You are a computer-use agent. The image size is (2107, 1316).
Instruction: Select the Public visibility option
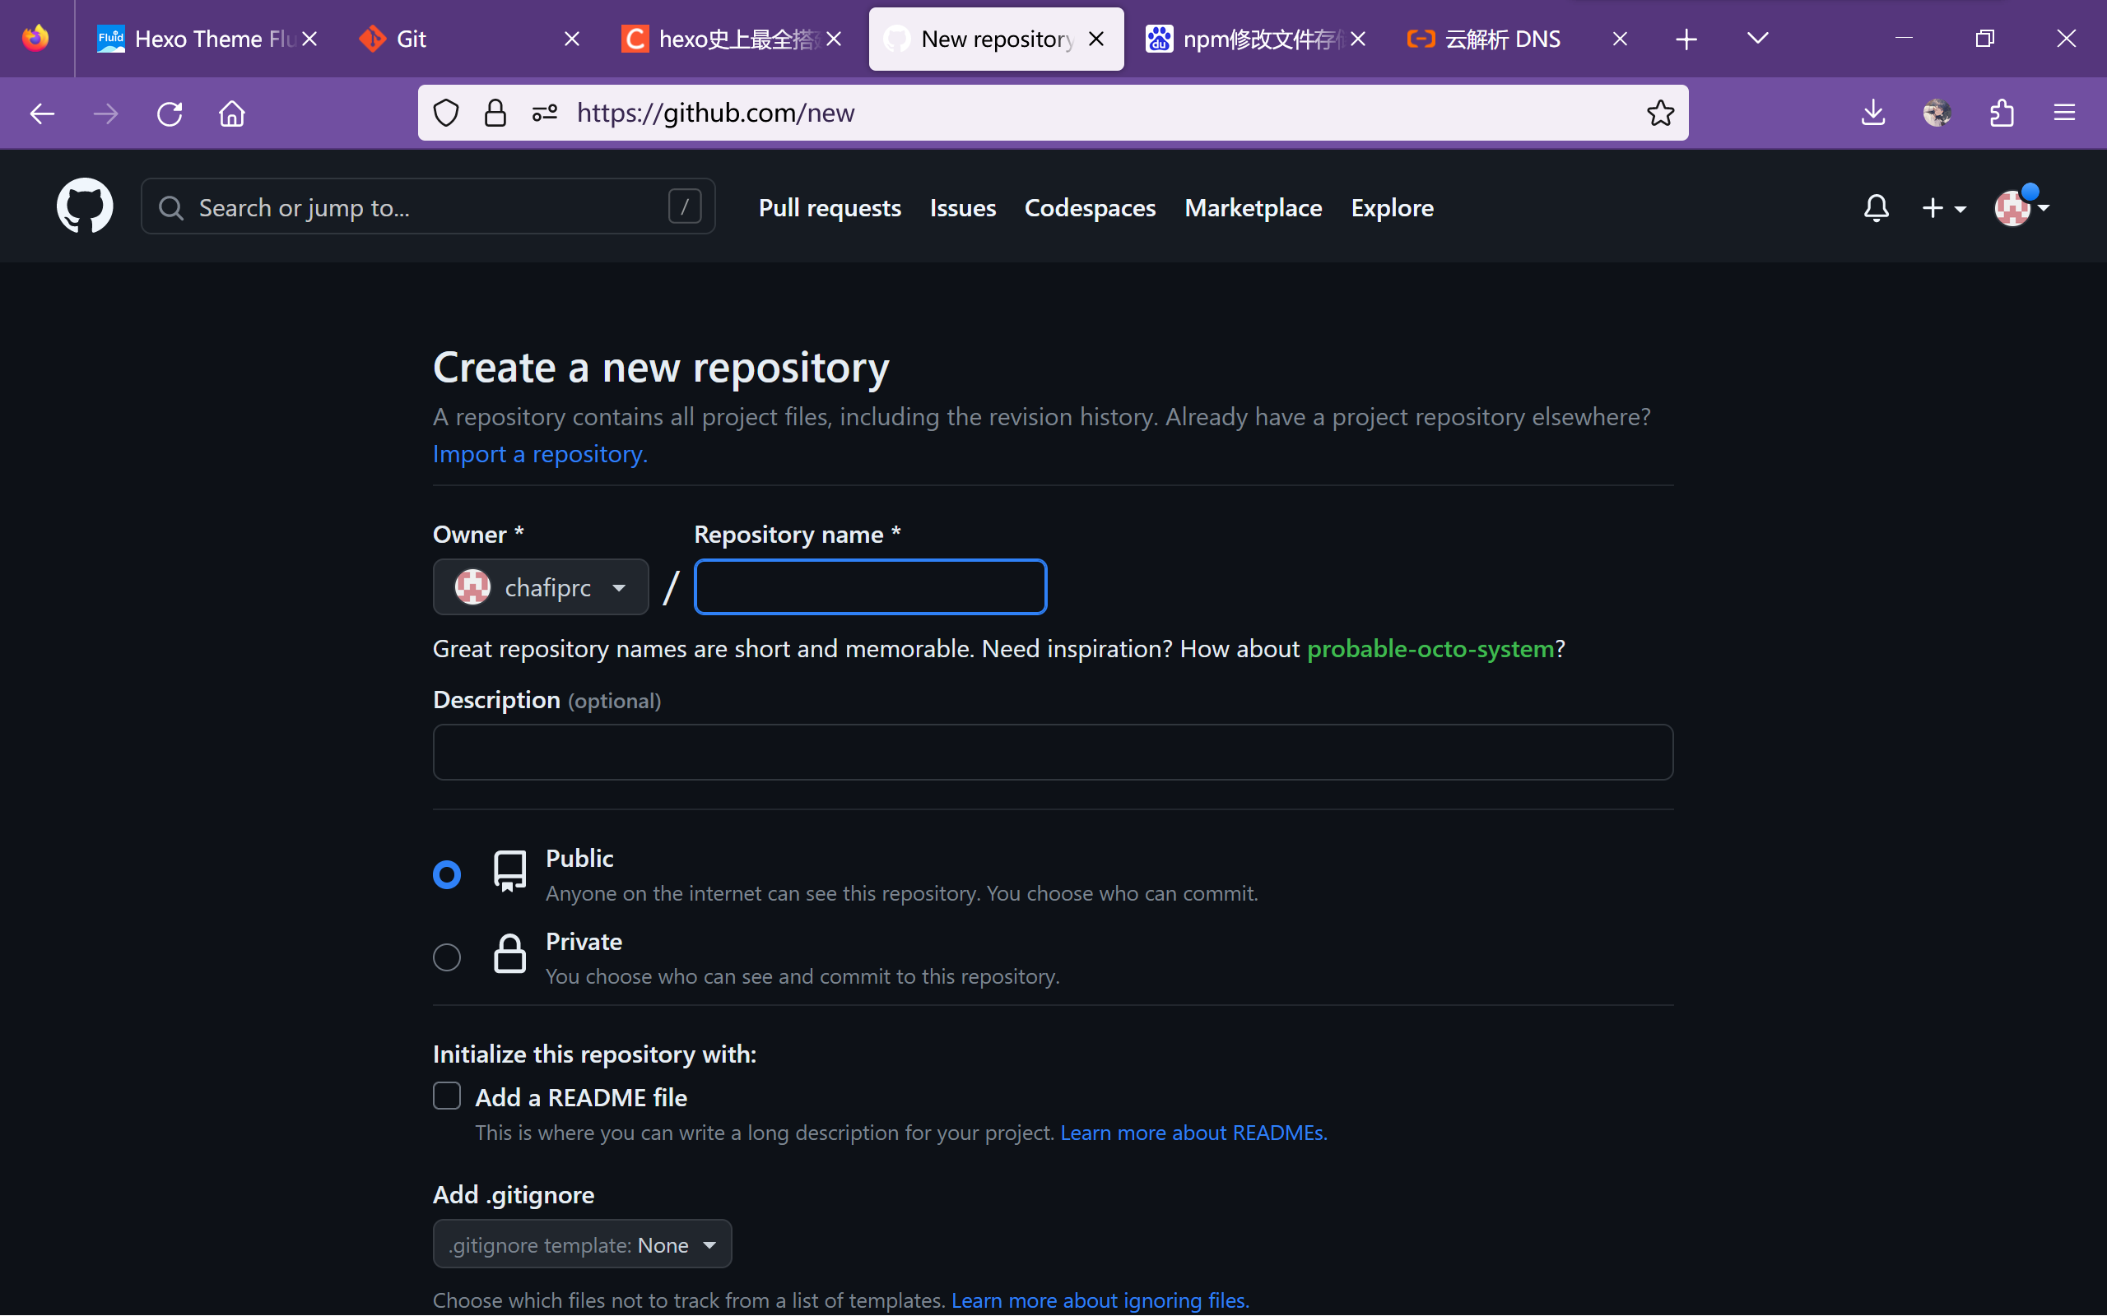pos(447,873)
